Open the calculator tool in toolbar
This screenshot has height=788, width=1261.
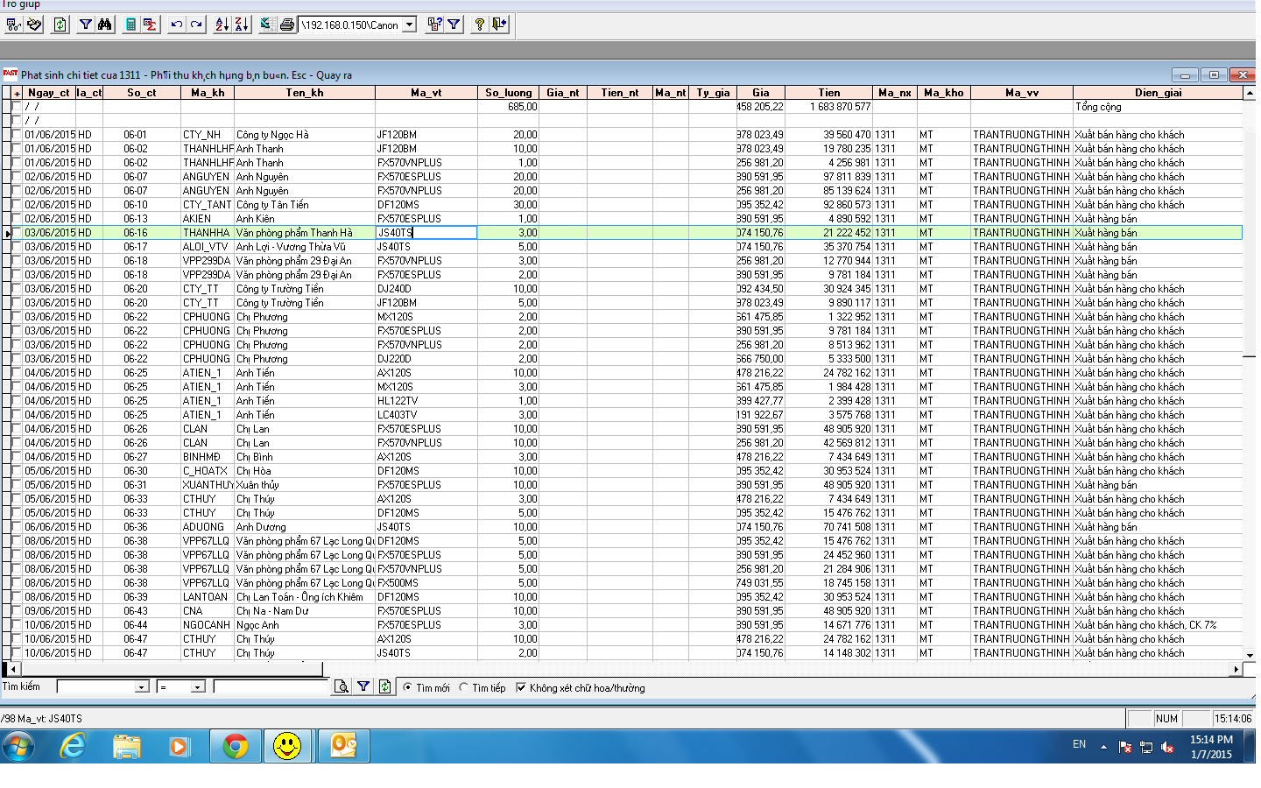pos(130,25)
